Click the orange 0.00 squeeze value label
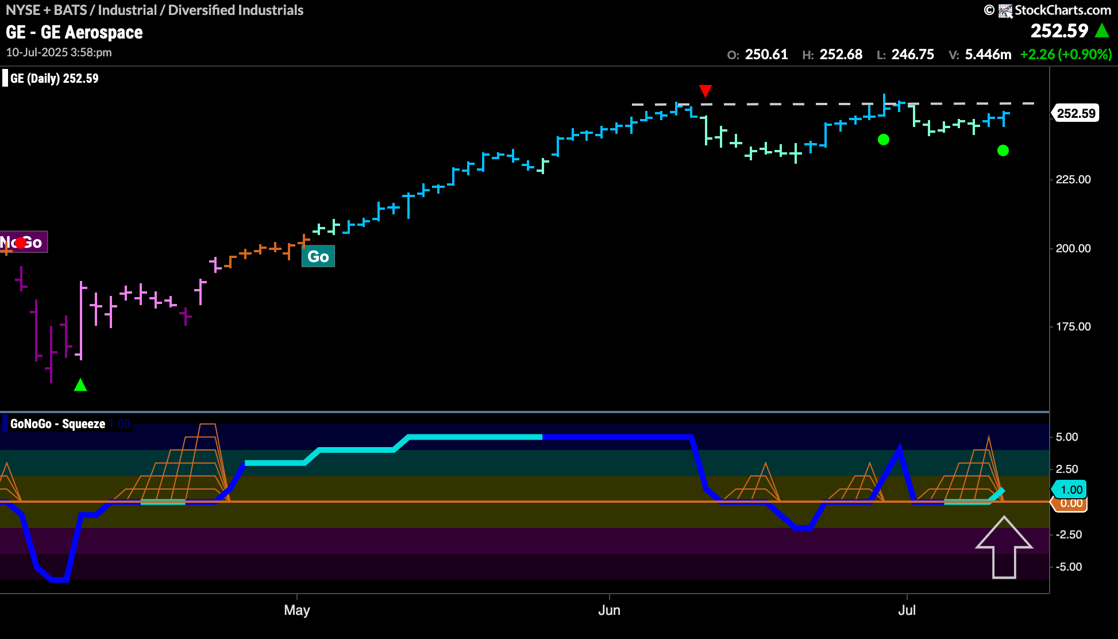This screenshot has height=639, width=1118. coord(1070,503)
